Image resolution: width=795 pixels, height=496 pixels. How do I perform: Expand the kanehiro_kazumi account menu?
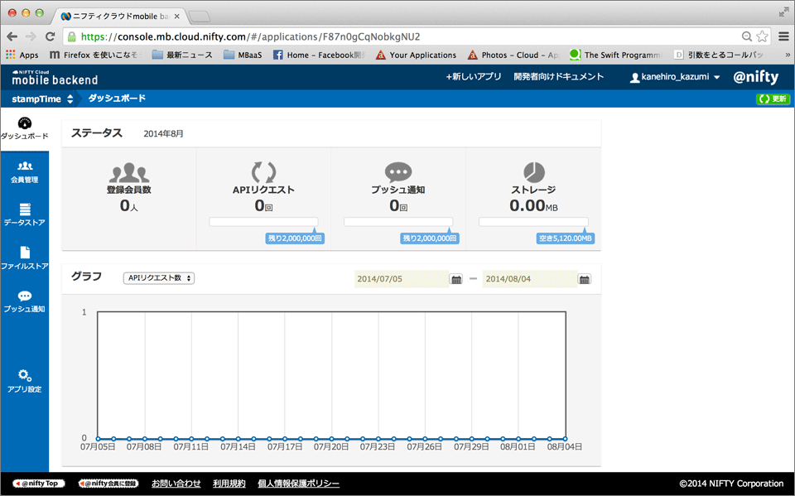(675, 77)
